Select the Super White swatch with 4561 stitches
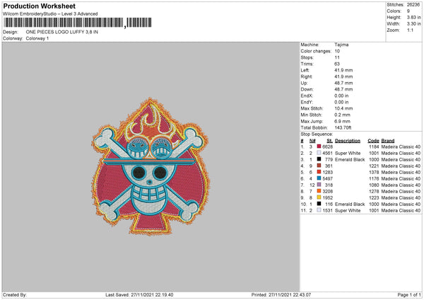Image resolution: width=424 pixels, height=300 pixels. tap(319, 153)
